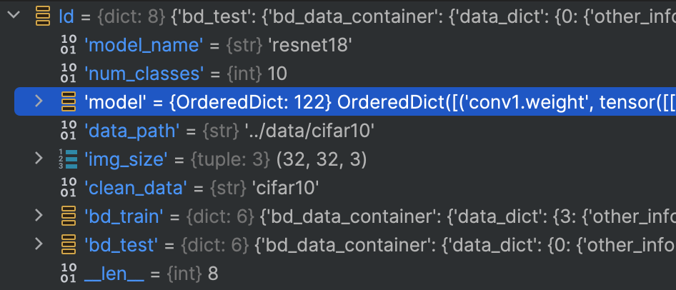Click the binary icon beside 'num_classes'

coord(68,73)
